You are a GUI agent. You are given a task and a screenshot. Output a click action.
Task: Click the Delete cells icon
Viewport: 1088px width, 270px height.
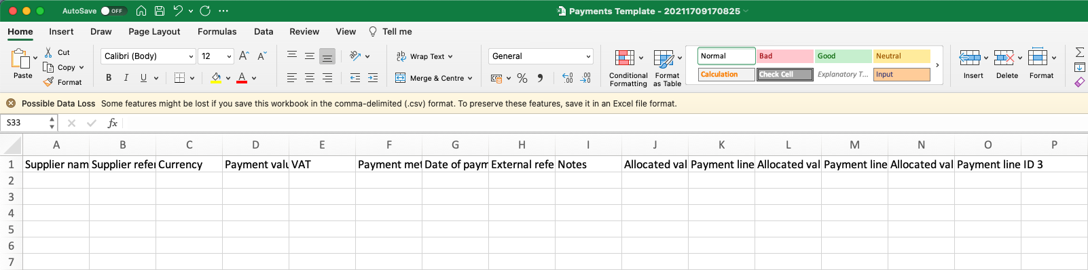point(1004,58)
